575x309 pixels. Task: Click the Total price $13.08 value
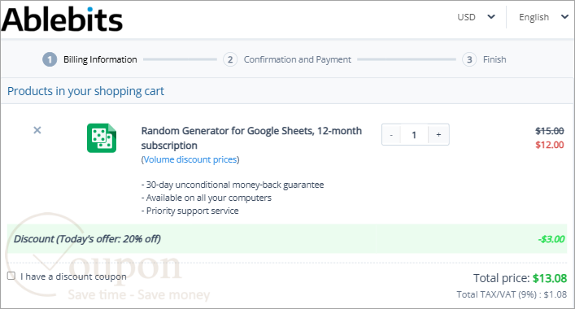[x=550, y=278]
